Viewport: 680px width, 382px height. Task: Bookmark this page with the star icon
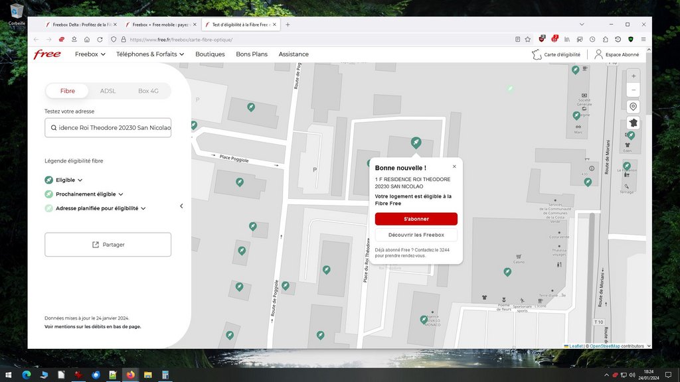[x=528, y=39]
